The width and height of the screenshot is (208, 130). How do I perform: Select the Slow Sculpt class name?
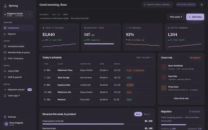coord(63,78)
